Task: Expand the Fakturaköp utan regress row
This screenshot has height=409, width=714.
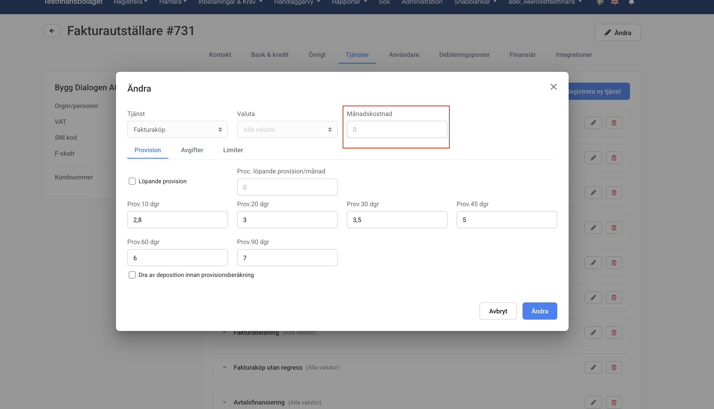Action: coord(224,367)
